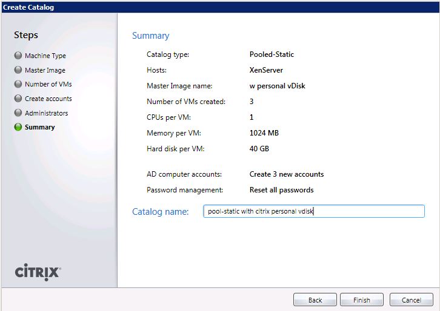Click the 'Password management:' label

point(185,190)
